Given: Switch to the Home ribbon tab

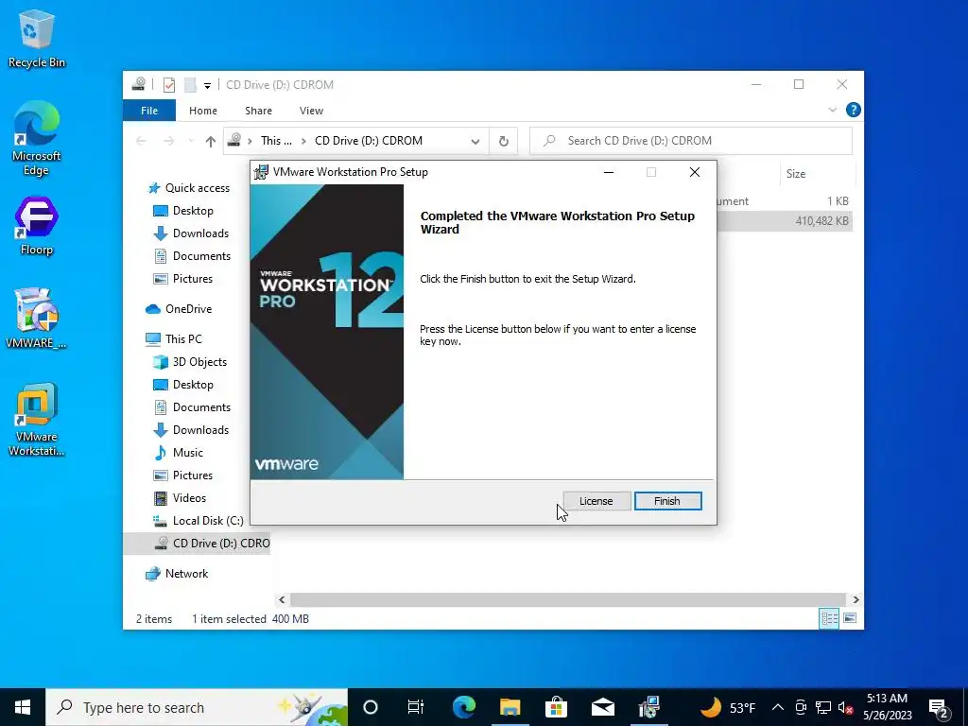Looking at the screenshot, I should (203, 111).
